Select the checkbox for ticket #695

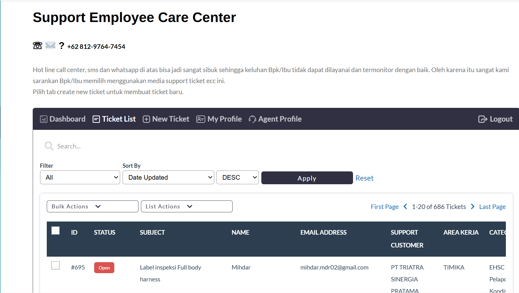pos(55,266)
